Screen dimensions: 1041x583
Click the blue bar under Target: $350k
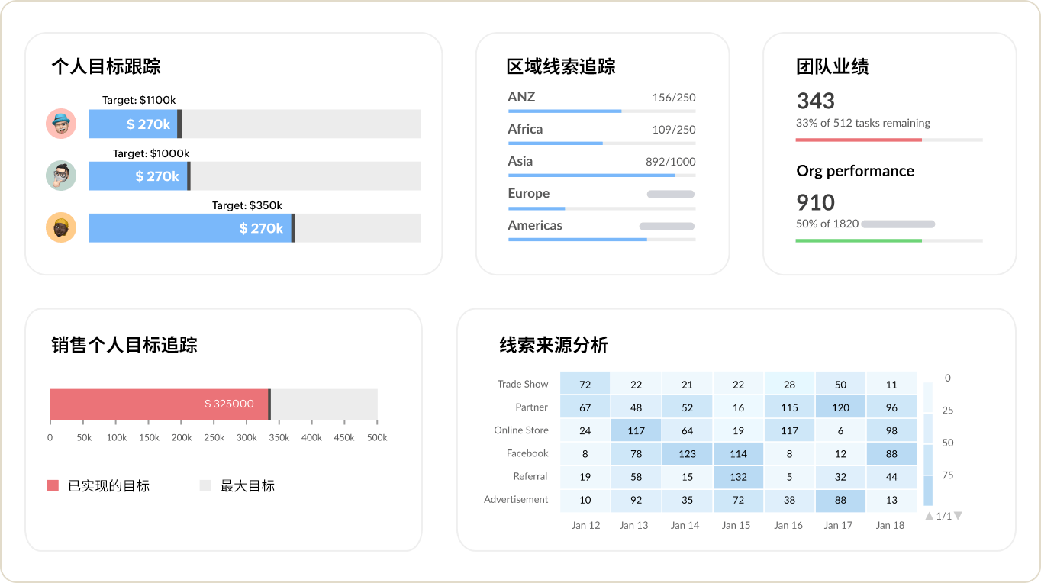pyautogui.click(x=190, y=228)
